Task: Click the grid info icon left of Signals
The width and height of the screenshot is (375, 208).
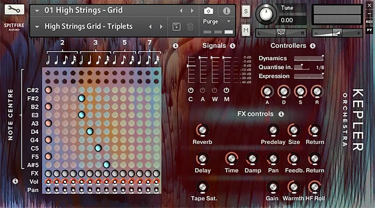Action: pos(175,46)
